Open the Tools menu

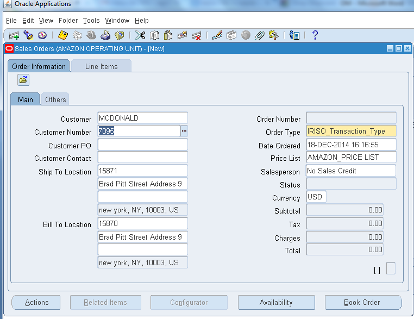click(91, 21)
